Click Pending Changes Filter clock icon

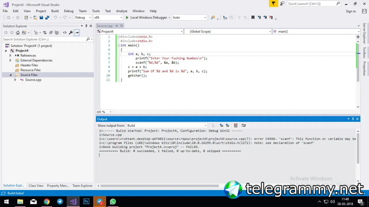pyautogui.click(x=36, y=33)
